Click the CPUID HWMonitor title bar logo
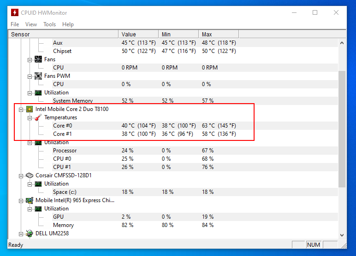The image size is (356, 256). [x=15, y=12]
